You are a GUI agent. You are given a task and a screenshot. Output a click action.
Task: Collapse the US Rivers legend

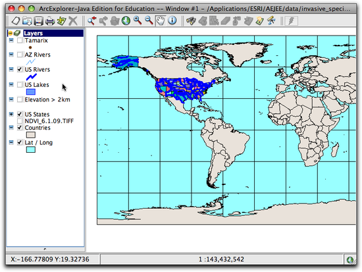(11, 69)
